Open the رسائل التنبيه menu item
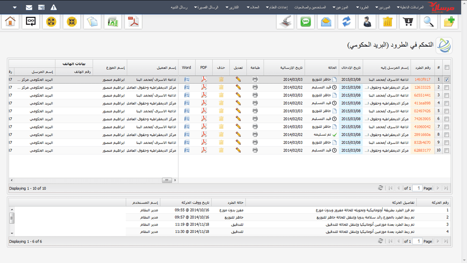 181,8
